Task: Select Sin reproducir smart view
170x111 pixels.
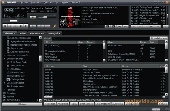Action: point(17,48)
